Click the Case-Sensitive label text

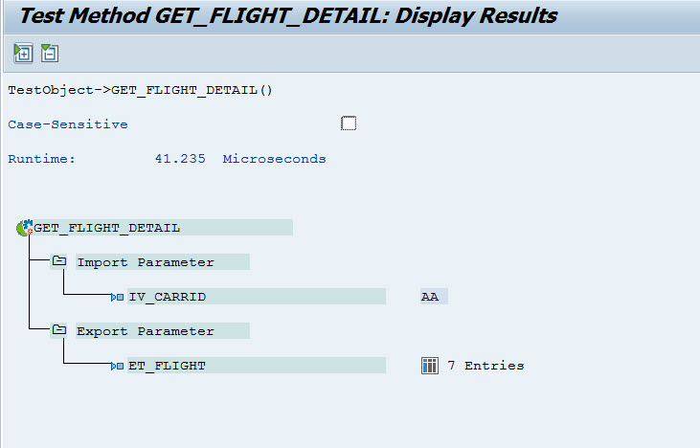point(68,124)
